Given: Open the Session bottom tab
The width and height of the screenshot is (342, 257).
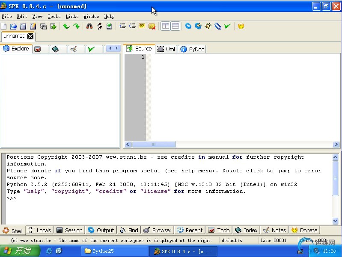Looking at the screenshot, I should pos(69,230).
